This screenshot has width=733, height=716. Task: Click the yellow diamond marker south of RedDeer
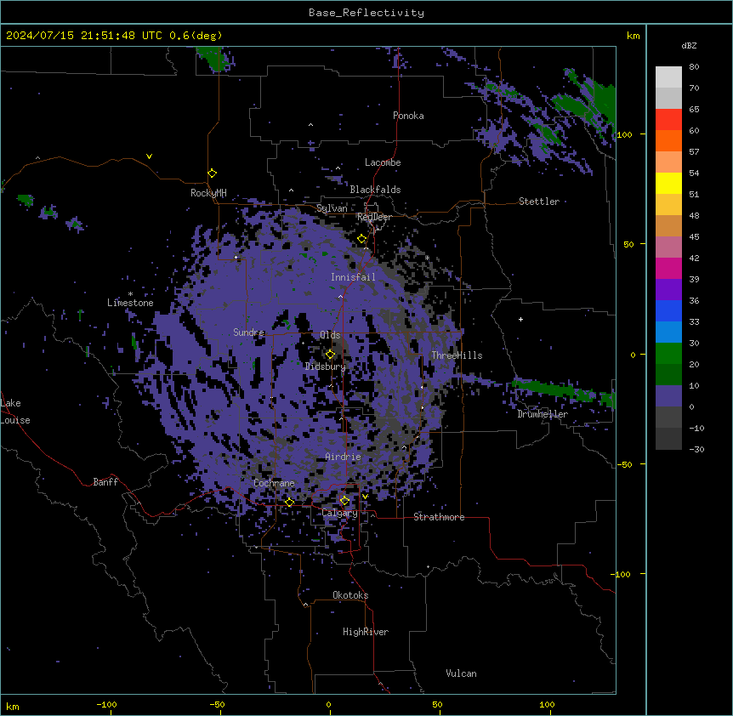[362, 239]
